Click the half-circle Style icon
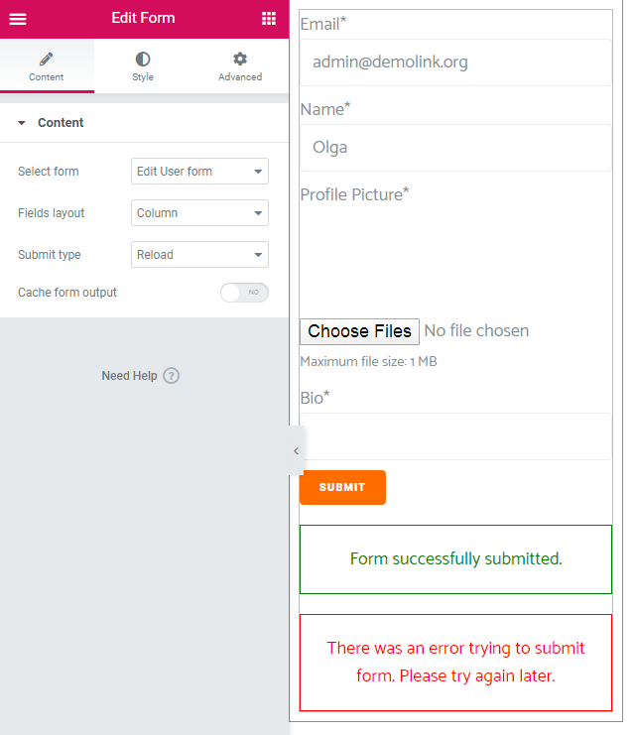633x735 pixels. (143, 60)
